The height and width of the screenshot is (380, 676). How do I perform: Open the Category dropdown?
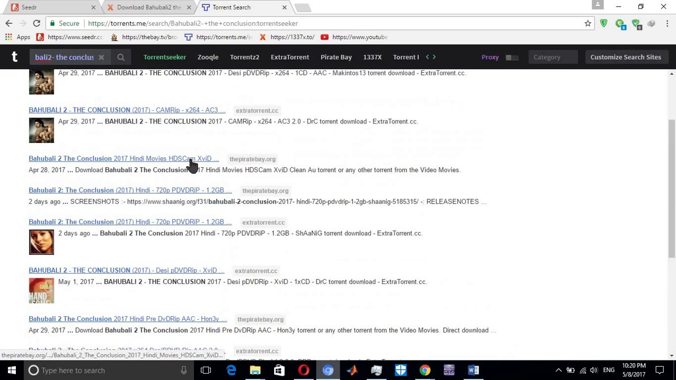coord(552,57)
